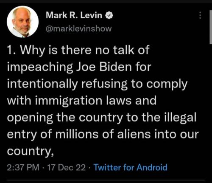Click the blue verified checkmark badge

(x=109, y=15)
